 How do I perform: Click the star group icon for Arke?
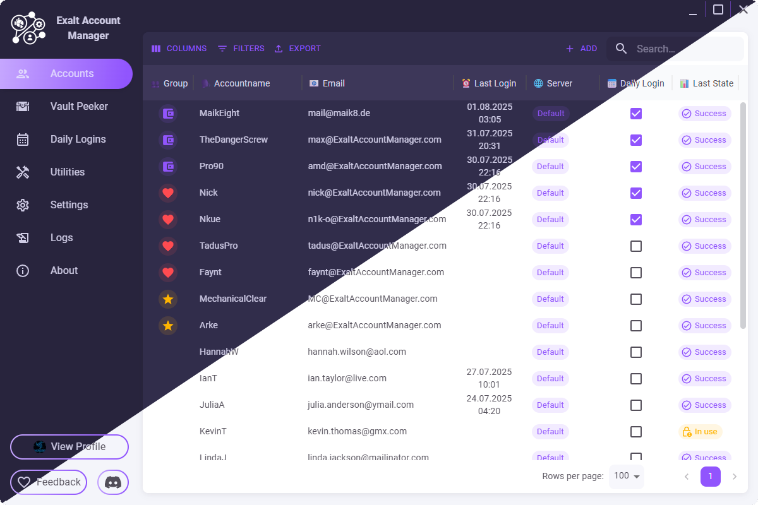tap(168, 326)
